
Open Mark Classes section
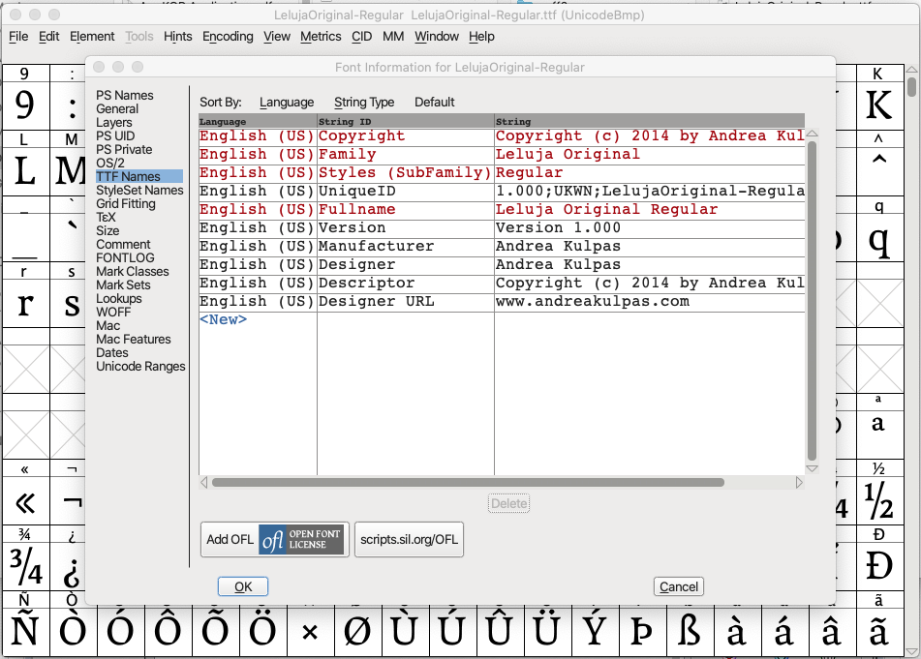point(132,271)
